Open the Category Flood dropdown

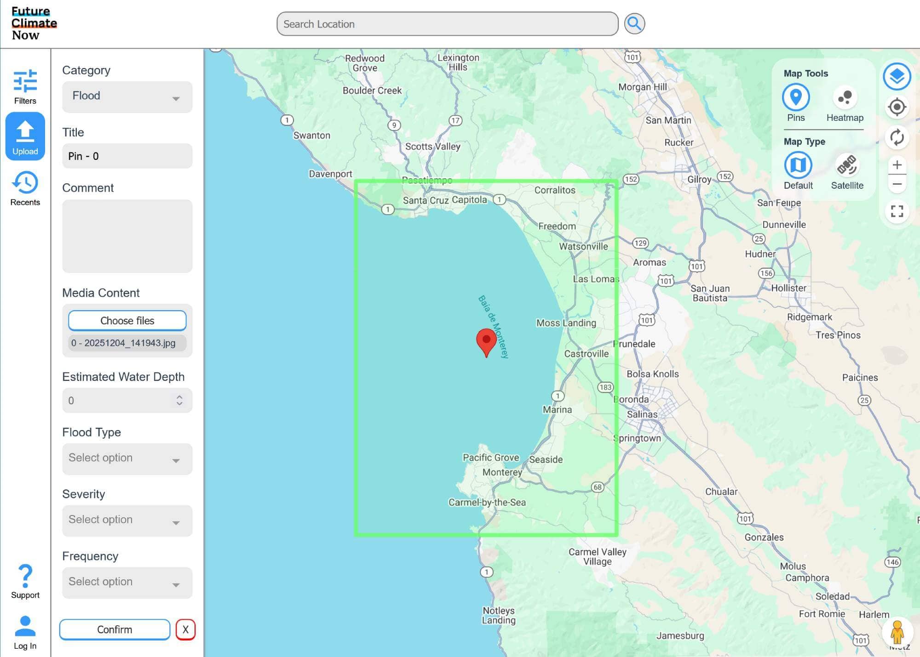coord(127,96)
